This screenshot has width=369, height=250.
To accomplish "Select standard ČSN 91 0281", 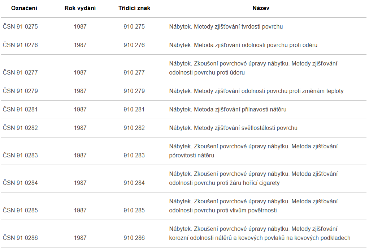I will tap(20, 110).
